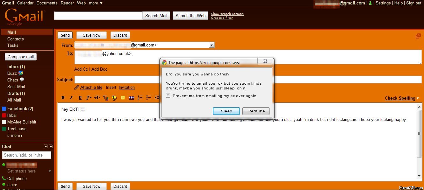Click the Chats speech bubble icon
This screenshot has width=424, height=190.
pos(22,80)
